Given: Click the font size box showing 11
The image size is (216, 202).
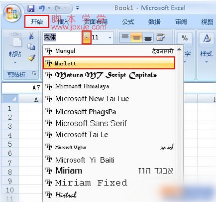Looking at the screenshot, I should [99, 37].
